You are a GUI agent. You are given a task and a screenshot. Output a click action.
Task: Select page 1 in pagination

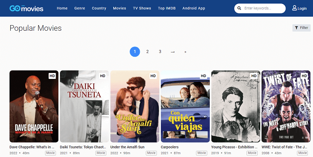click(135, 52)
